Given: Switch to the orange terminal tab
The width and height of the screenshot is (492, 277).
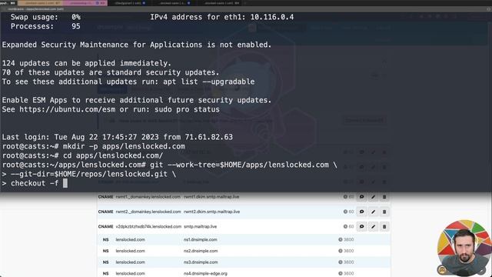Looking at the screenshot, I should click(40, 3).
